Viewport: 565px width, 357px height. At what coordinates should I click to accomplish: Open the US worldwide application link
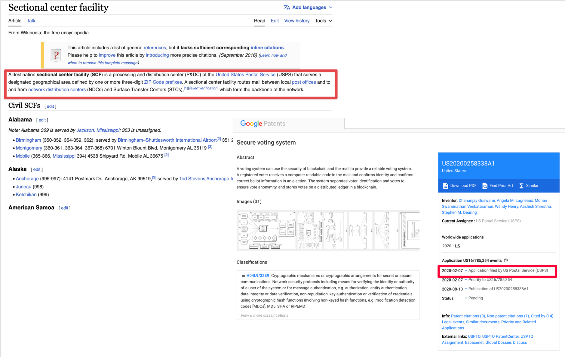point(457,246)
